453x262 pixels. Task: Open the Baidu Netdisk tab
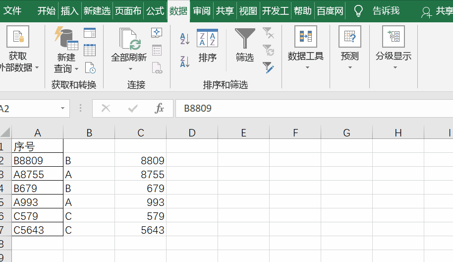(x=330, y=11)
